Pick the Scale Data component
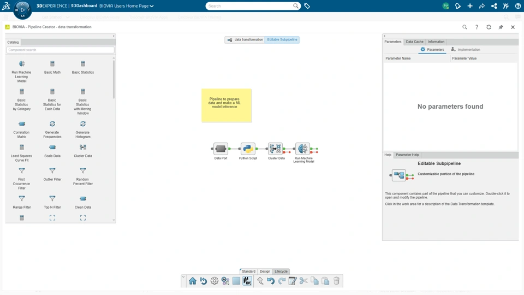The height and width of the screenshot is (295, 524). tap(52, 151)
